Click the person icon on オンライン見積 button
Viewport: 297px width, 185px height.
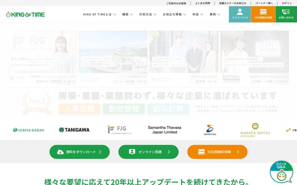[132, 152]
